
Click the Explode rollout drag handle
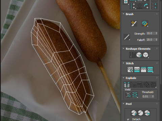coord(157,78)
